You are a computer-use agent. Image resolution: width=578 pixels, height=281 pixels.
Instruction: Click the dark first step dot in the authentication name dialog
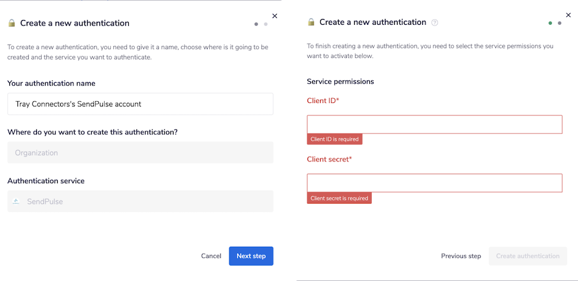coord(256,24)
